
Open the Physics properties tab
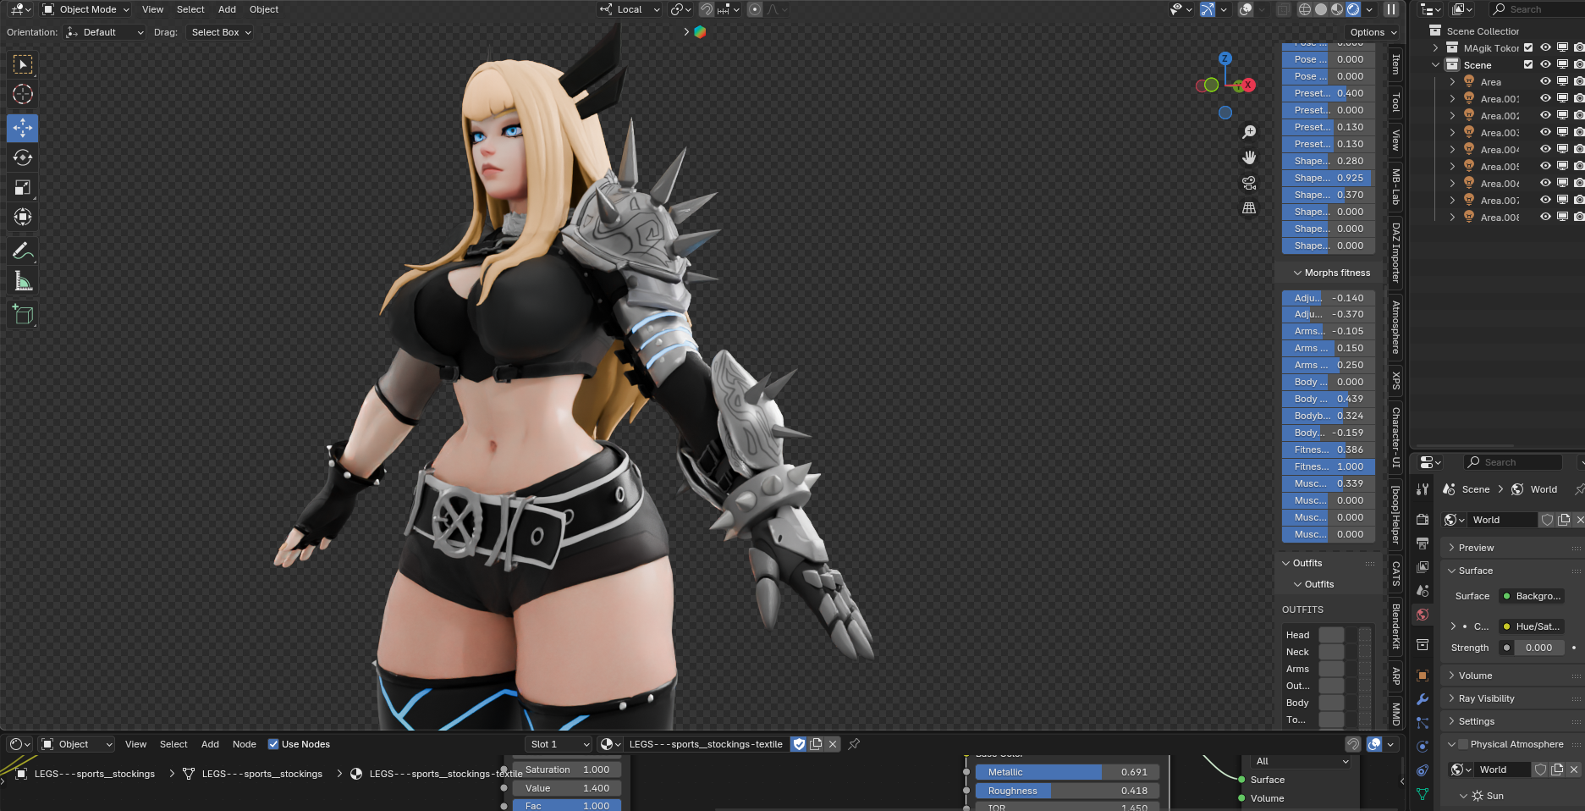1423,747
